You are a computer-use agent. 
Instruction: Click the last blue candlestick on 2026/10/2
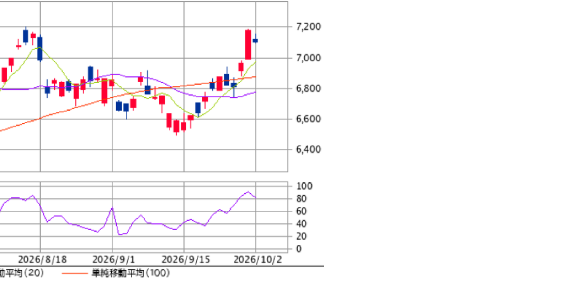pos(256,41)
